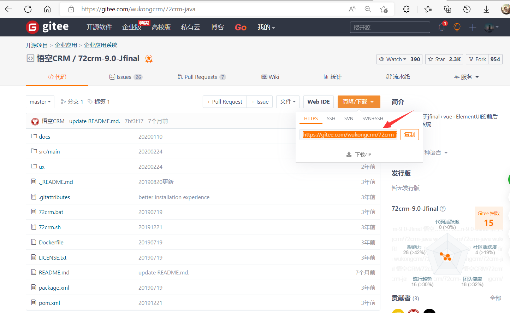Reload the page with the refresh icon
Viewport: 510px width, 313px height.
28,9
